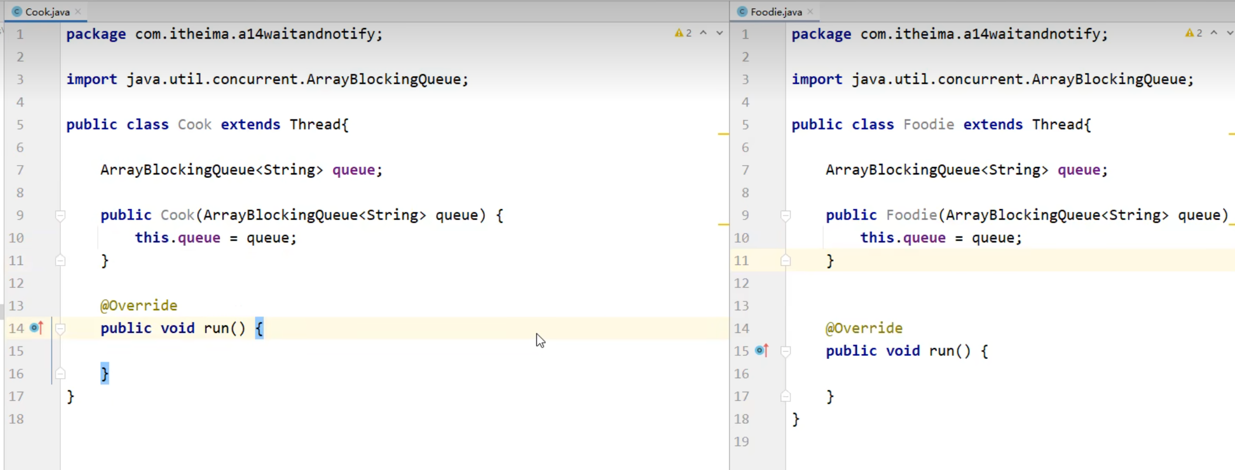The width and height of the screenshot is (1235, 470).
Task: Click the top warning stripe mark in Cook.java
Action: 723,134
